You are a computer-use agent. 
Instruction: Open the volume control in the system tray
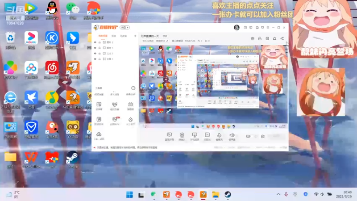coord(322,194)
